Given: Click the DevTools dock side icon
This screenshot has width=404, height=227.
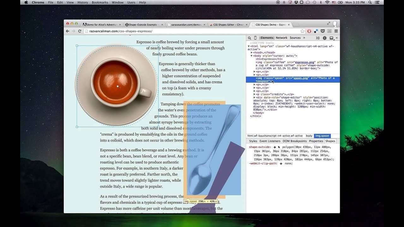Looking at the screenshot, I should click(331, 38).
